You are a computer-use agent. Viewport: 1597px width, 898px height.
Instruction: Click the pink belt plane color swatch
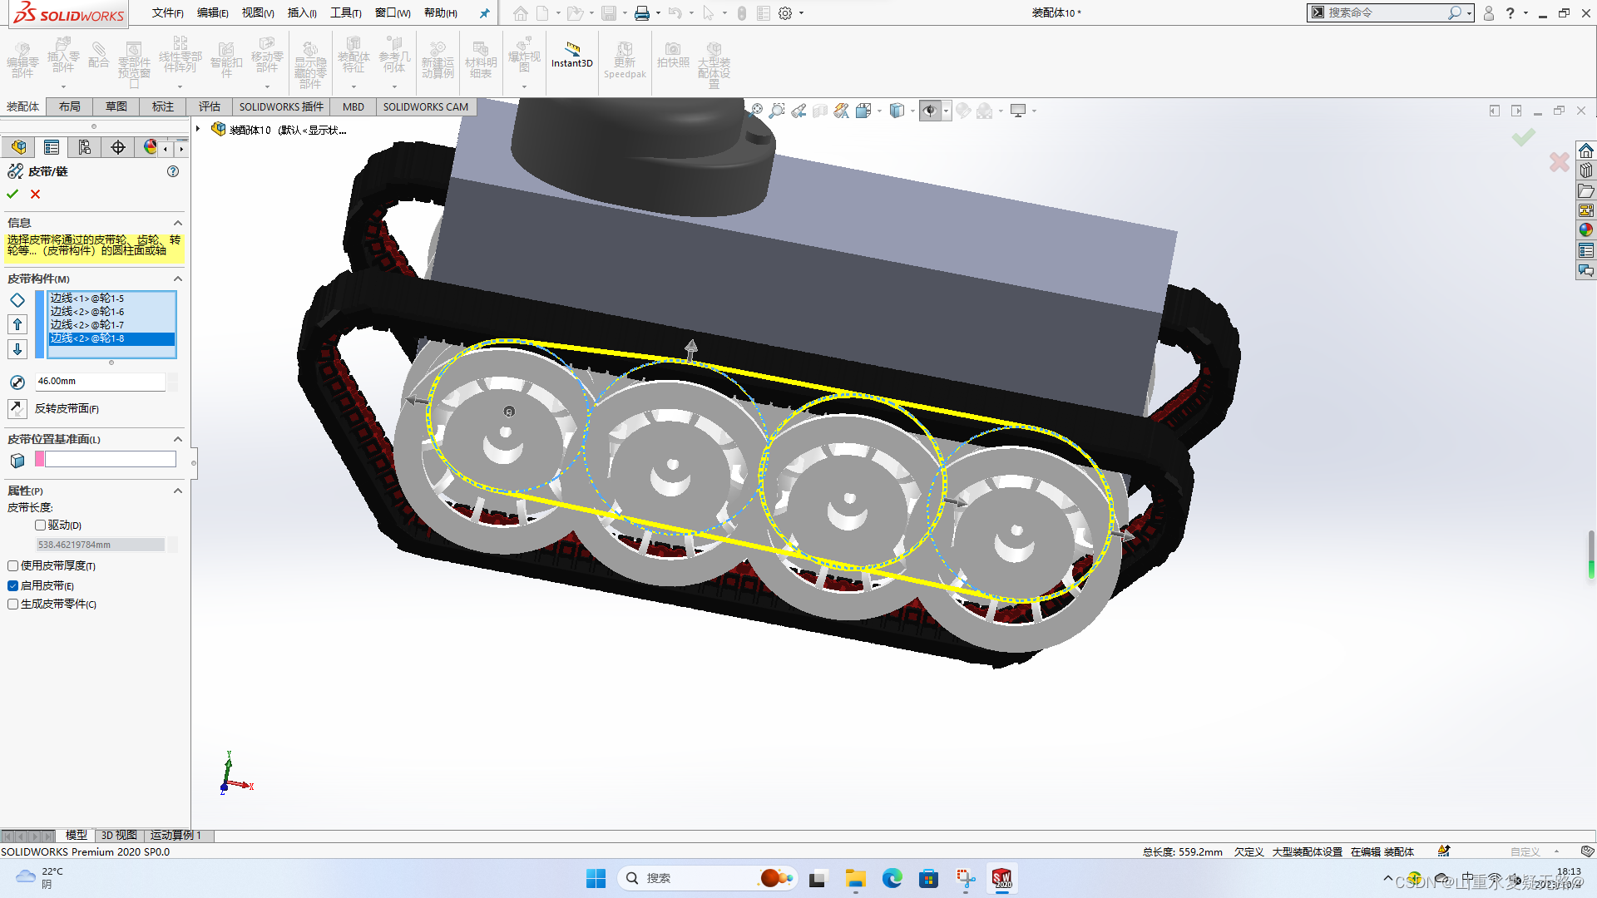coord(41,458)
